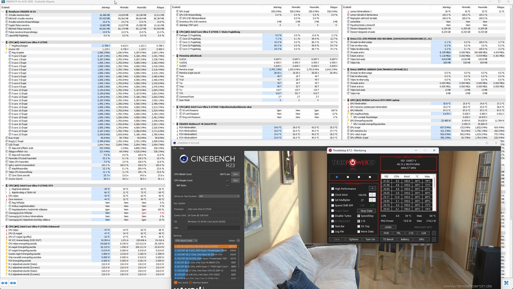This screenshot has height=289, width=513.
Task: Click the Details expand button in Cinebench ranking
Action: [x=238, y=241]
